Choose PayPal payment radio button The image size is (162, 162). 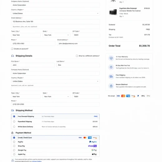coord(14,142)
